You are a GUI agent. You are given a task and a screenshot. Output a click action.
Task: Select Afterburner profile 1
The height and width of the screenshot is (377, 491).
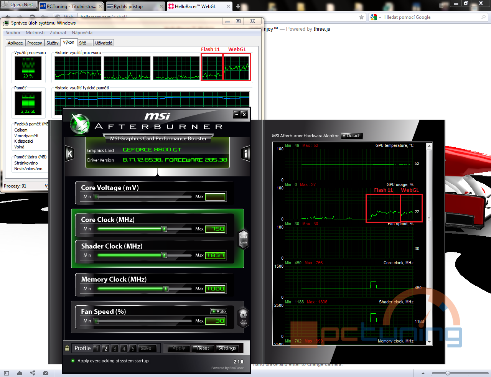click(97, 348)
